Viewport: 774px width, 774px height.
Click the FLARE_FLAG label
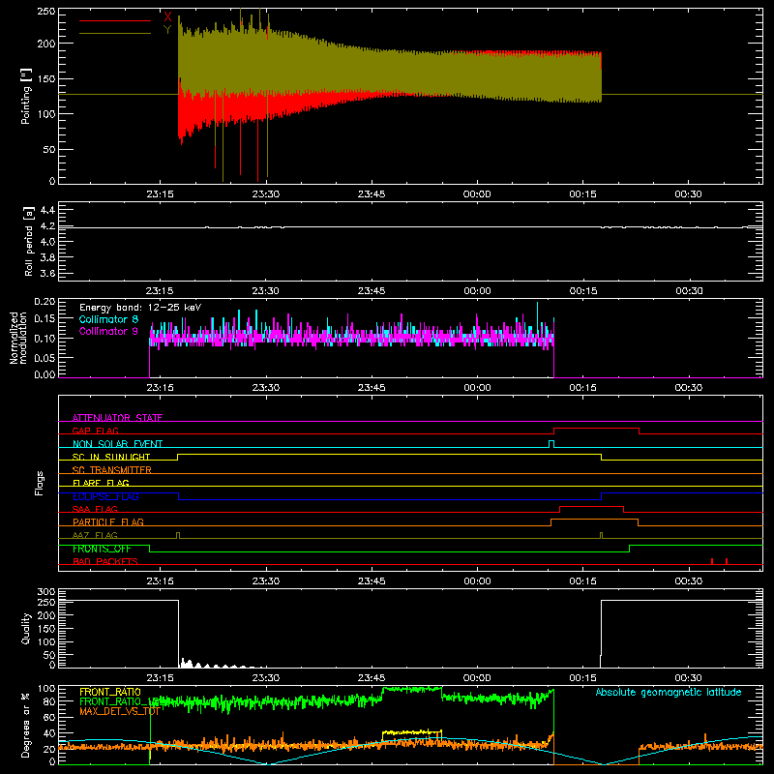pos(101,483)
